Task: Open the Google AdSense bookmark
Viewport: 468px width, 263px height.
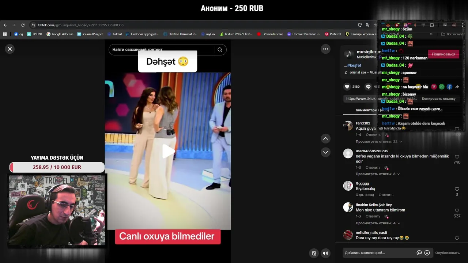Action: pyautogui.click(x=60, y=34)
